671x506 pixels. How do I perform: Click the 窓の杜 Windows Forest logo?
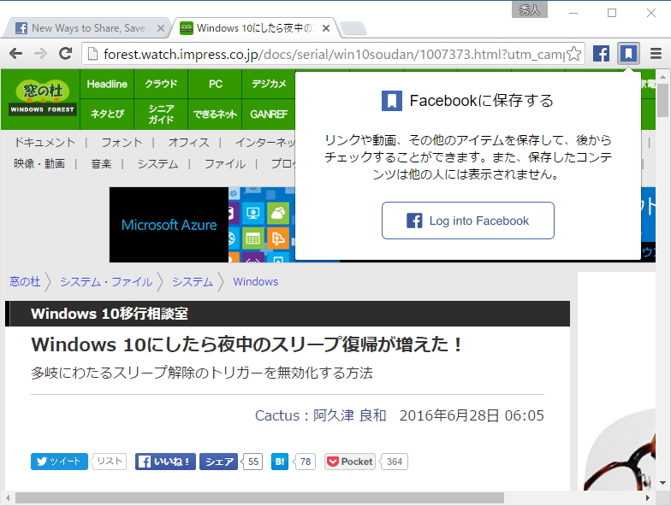(x=43, y=99)
